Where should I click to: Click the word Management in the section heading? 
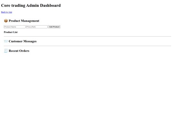tap(30, 21)
